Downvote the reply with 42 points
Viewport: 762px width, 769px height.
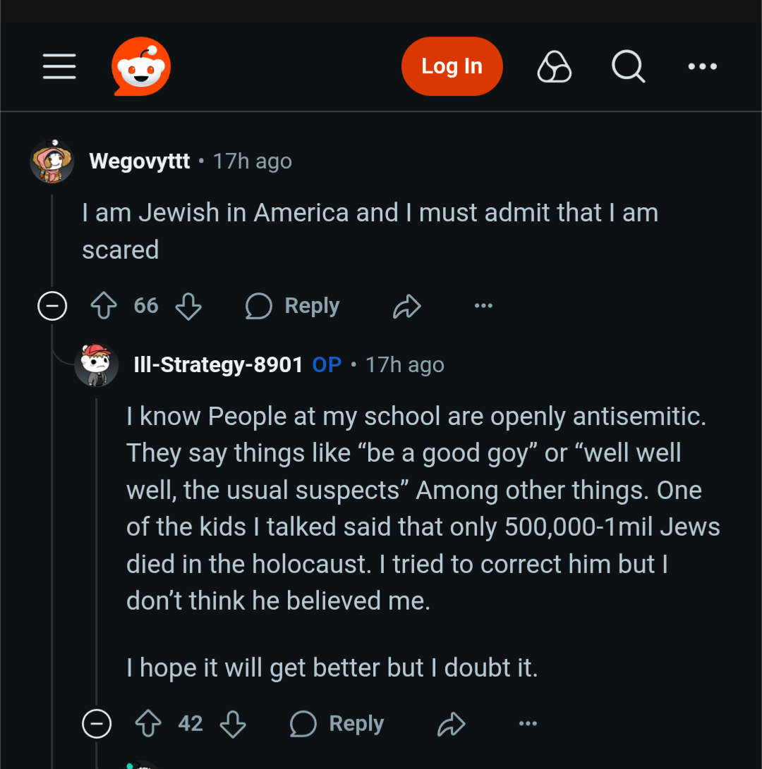(233, 724)
